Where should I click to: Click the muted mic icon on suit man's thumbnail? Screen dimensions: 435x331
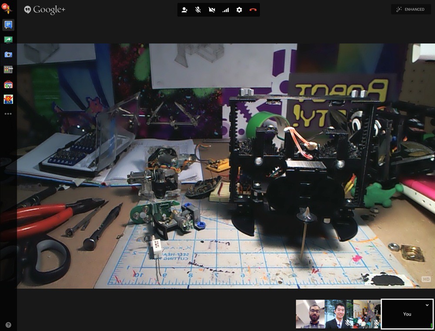348,323
